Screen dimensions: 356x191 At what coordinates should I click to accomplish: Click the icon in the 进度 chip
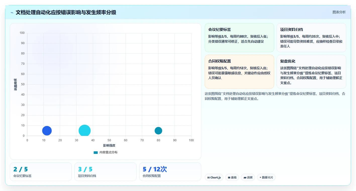(x=245, y=177)
